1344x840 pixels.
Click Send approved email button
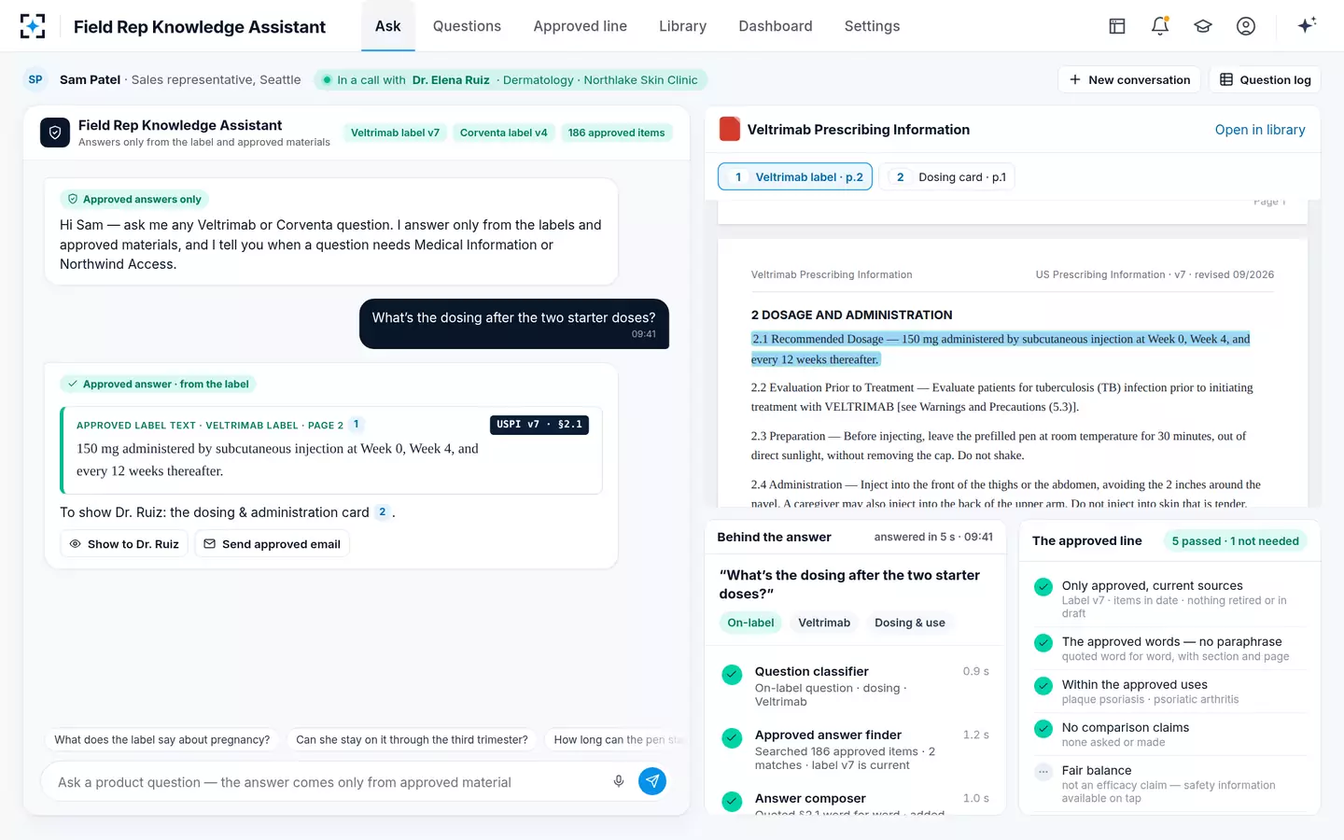(x=272, y=544)
